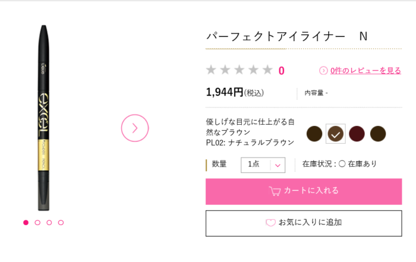Click the fifth rating star
The width and height of the screenshot is (416, 262).
(x=268, y=70)
